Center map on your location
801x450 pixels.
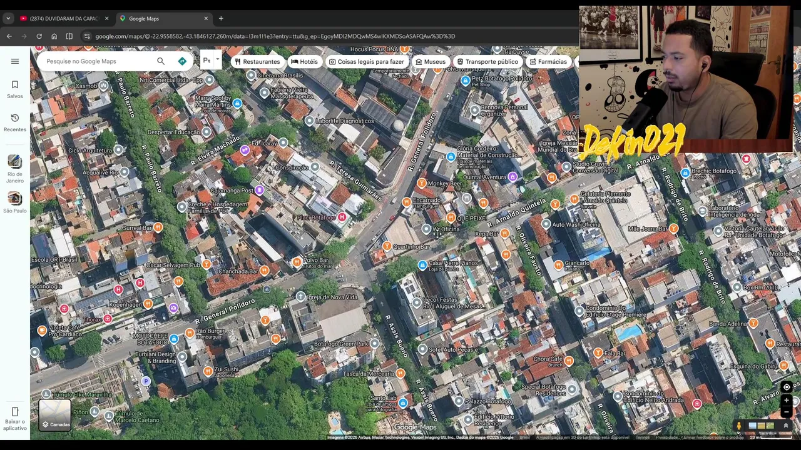[x=787, y=387]
